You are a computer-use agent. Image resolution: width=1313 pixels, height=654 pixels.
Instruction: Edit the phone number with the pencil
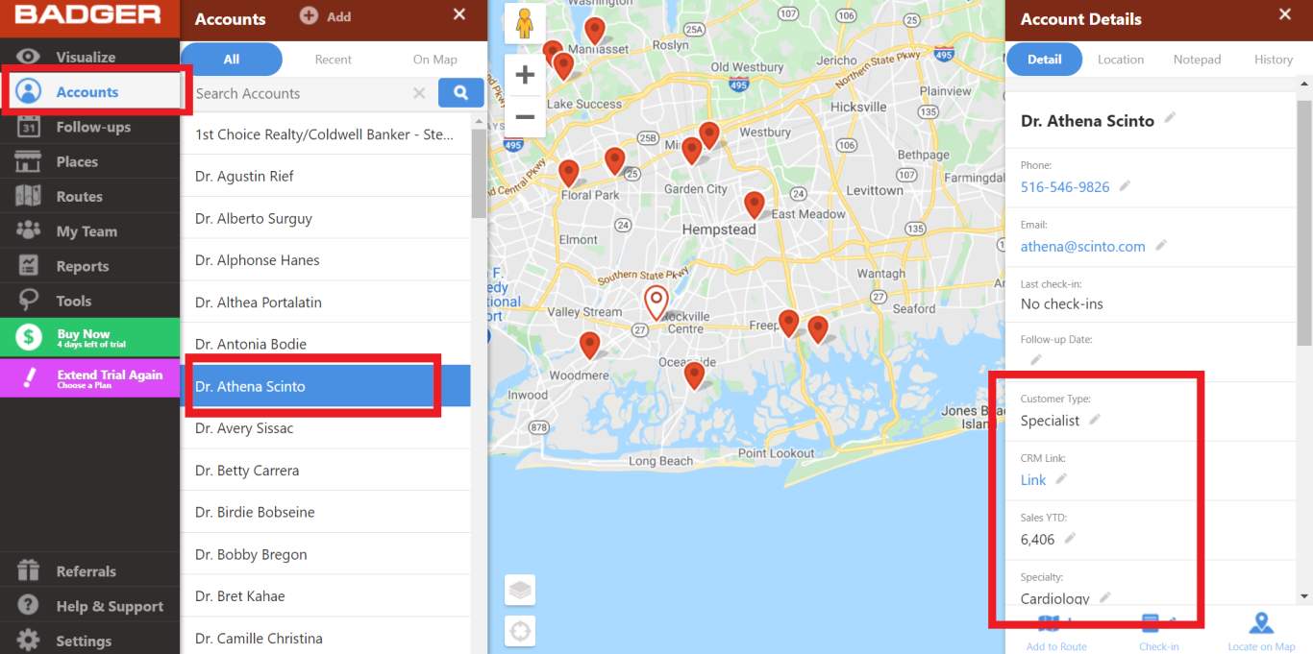[x=1125, y=185]
